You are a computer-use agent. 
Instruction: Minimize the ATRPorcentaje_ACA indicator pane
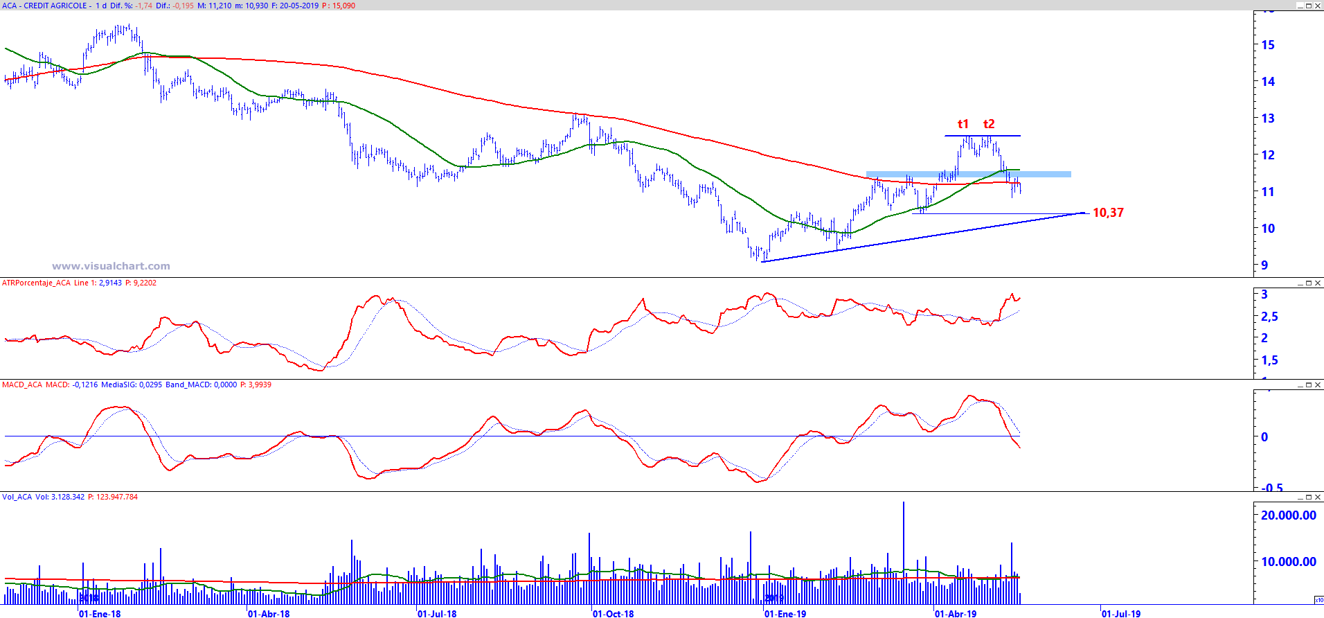point(1300,283)
